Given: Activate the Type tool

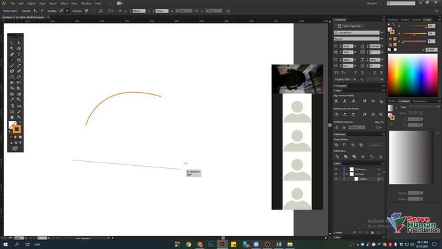Looking at the screenshot, I should [x=19, y=54].
